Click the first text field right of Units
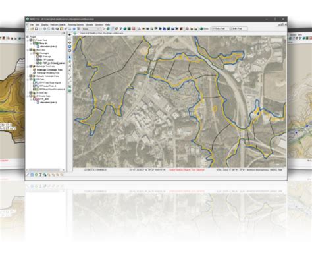This screenshot has width=312, height=255. tap(220, 29)
